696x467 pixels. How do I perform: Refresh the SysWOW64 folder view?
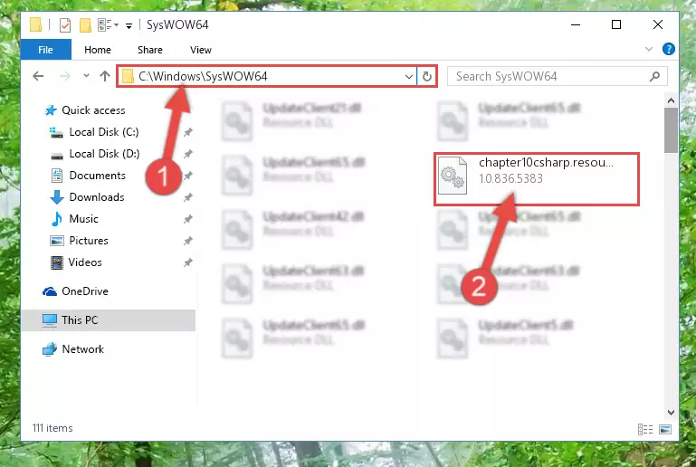(427, 76)
